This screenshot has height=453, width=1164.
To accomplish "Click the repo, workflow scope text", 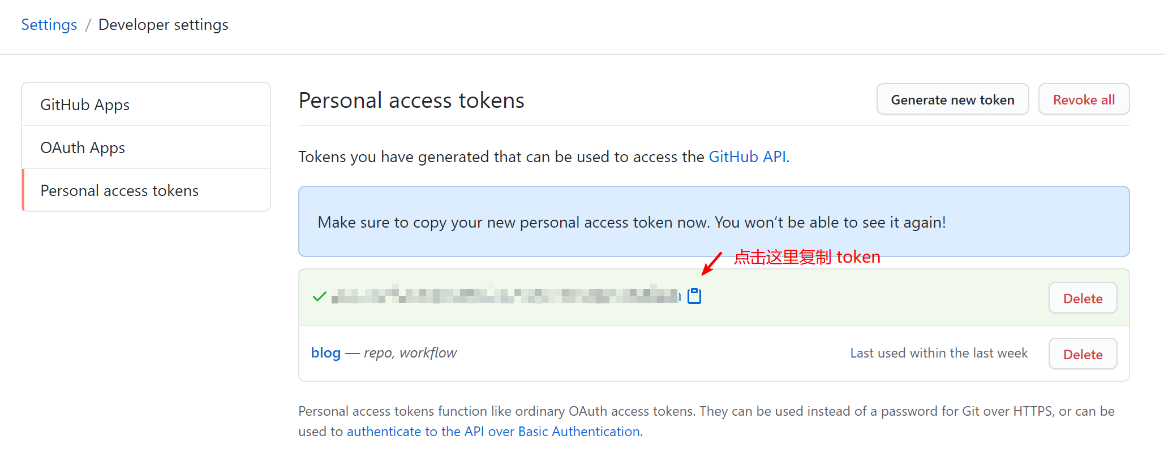I will pyautogui.click(x=410, y=352).
